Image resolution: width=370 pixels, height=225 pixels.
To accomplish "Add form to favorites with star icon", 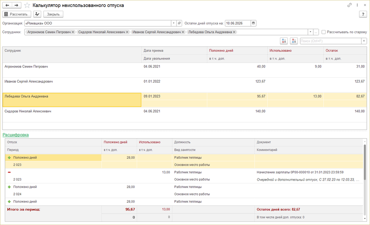I will tap(27, 5).
